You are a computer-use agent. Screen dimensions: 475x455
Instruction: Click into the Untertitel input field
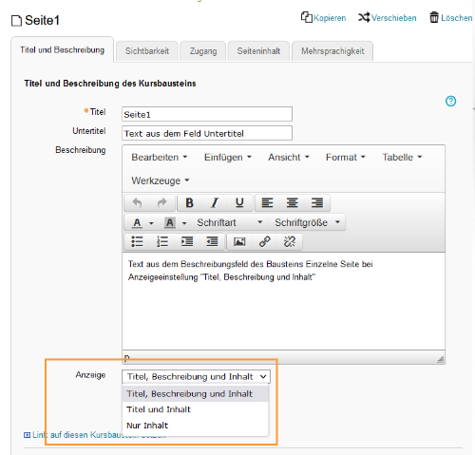(207, 133)
